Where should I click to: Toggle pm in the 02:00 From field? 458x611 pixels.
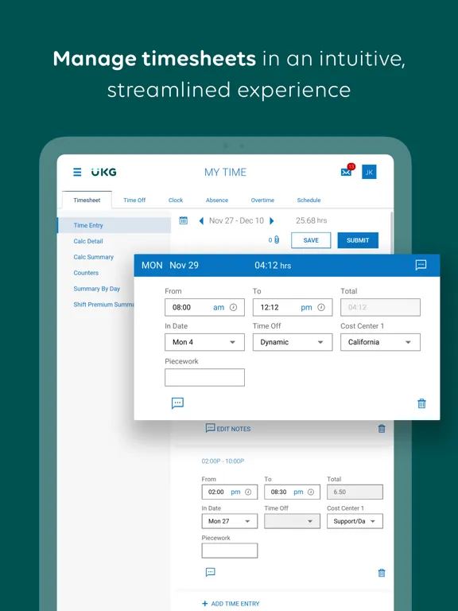click(x=235, y=492)
